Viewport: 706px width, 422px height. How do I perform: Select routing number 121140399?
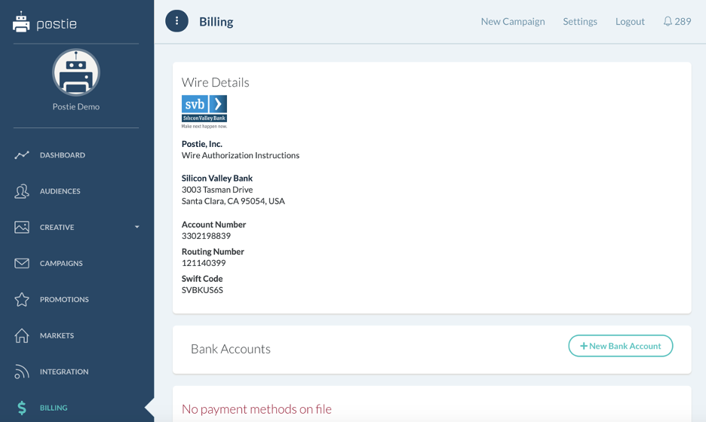[x=204, y=263]
